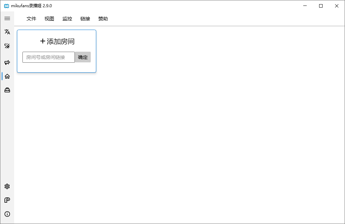This screenshot has height=224, width=345.
Task: Open the hamburger navigation menu
Action: pyautogui.click(x=7, y=18)
